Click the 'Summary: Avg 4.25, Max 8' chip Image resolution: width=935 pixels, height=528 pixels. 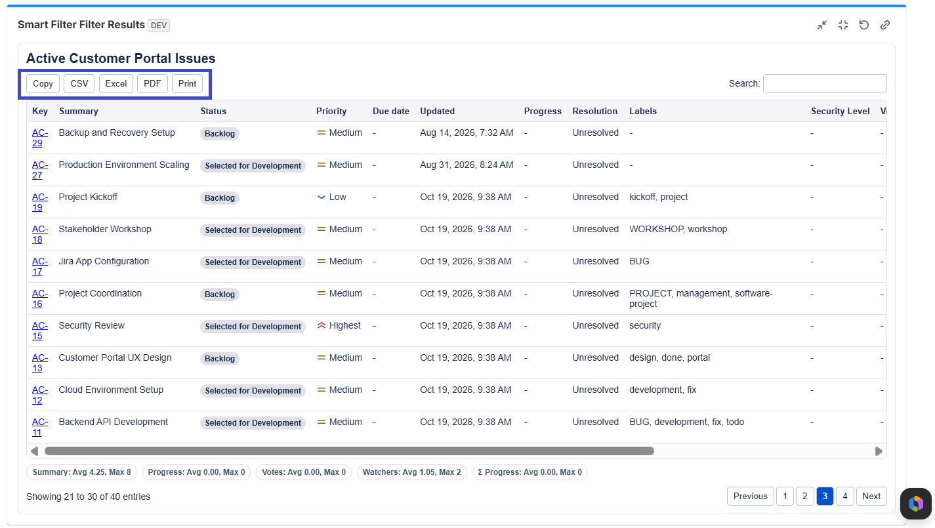82,472
